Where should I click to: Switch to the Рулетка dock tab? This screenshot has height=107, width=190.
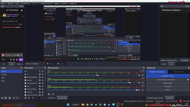[x=164, y=64]
